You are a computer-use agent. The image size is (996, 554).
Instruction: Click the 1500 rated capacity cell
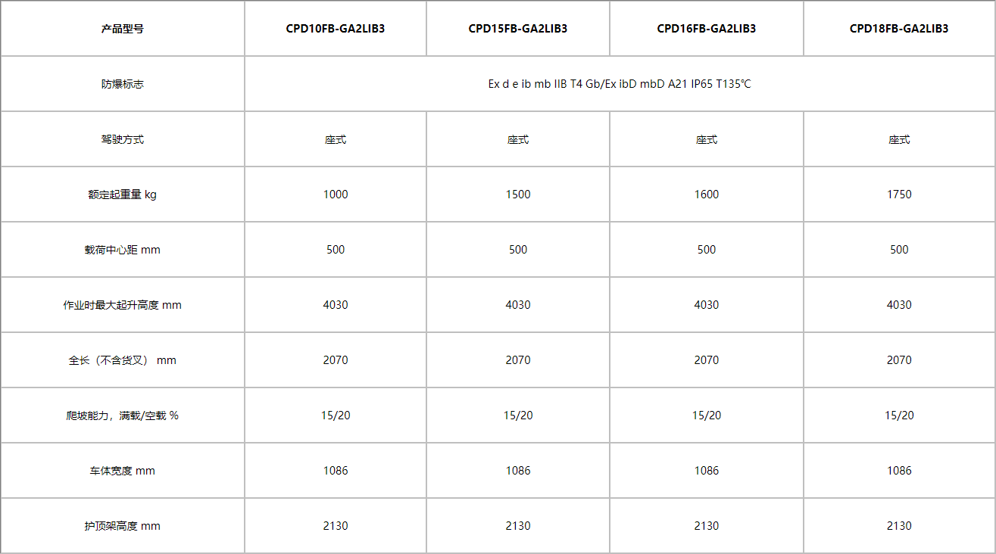point(518,195)
